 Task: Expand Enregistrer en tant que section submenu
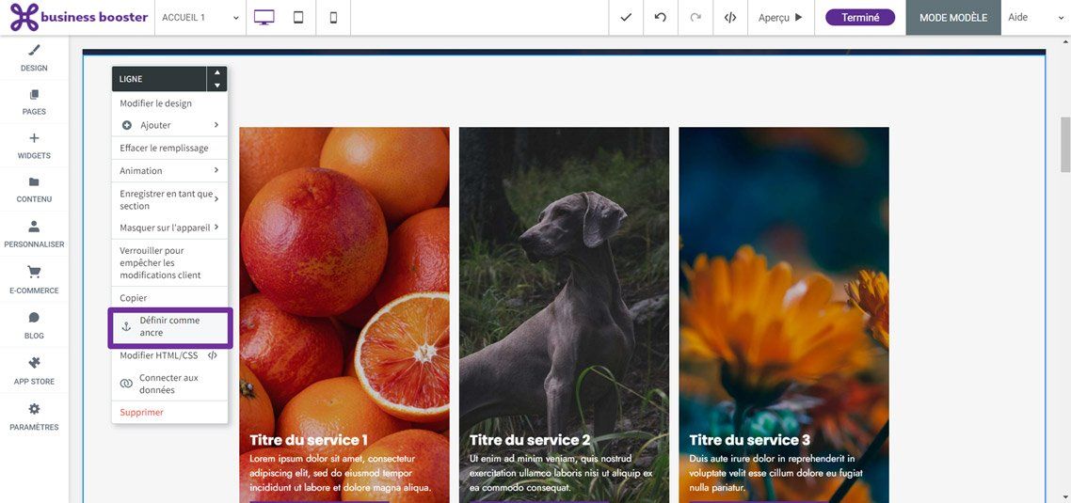pyautogui.click(x=216, y=199)
